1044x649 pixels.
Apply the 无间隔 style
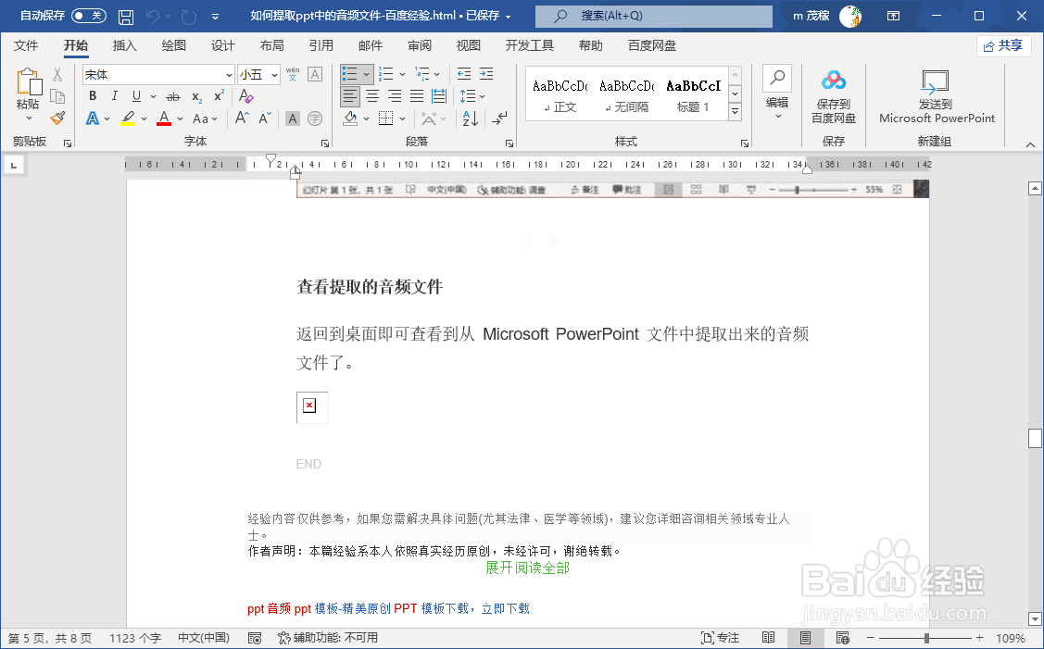point(626,94)
